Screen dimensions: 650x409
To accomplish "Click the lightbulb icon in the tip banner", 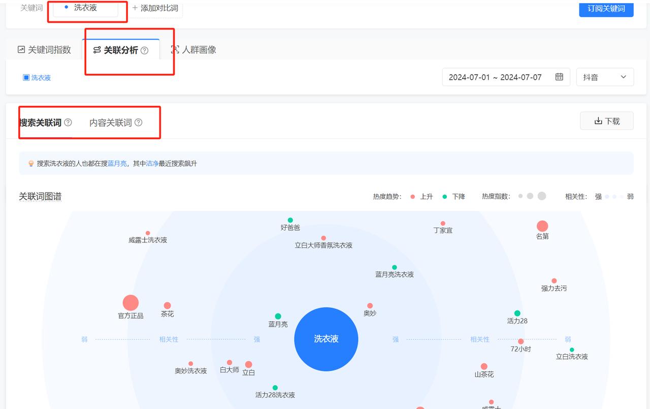I will pos(31,163).
